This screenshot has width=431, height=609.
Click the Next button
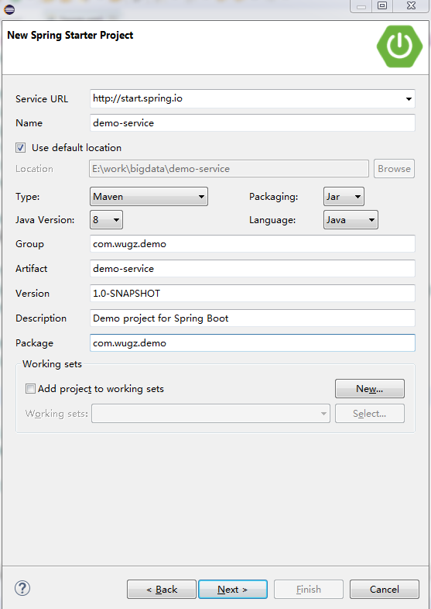coord(233,589)
